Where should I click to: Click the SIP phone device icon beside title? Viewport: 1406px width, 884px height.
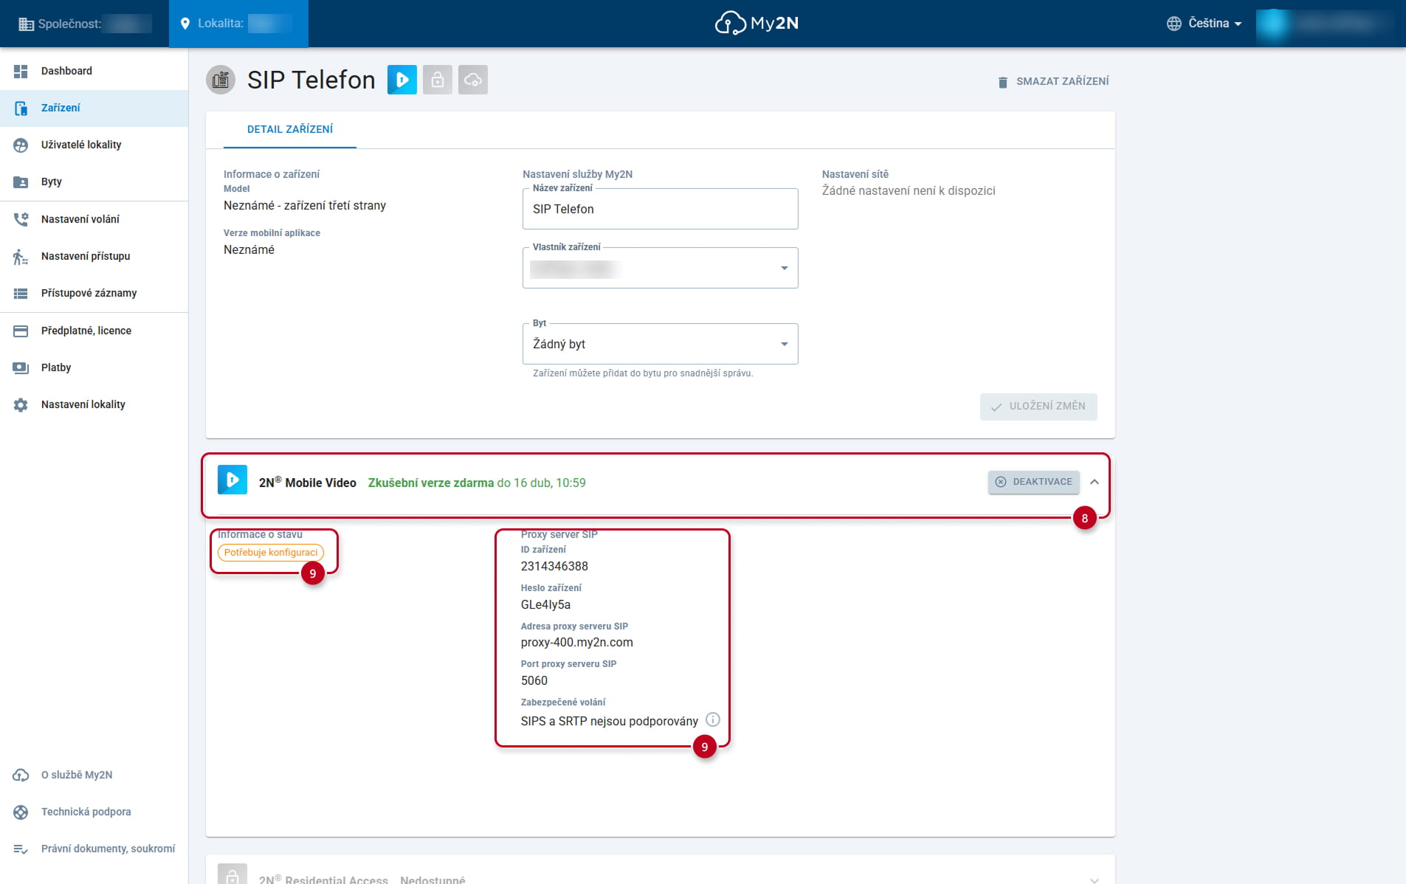point(221,80)
